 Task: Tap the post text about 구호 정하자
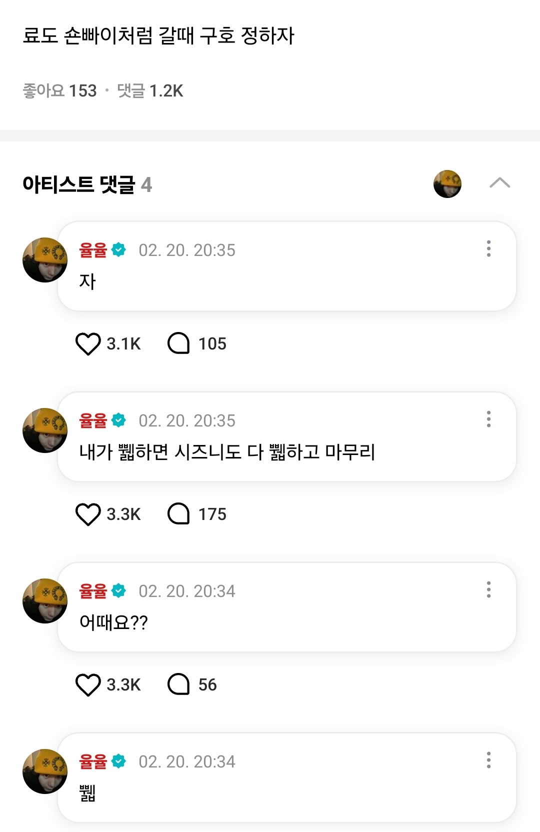tap(158, 36)
